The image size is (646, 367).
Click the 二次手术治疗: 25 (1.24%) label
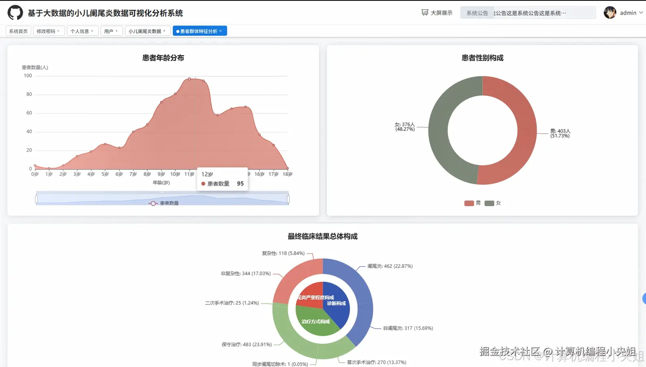click(232, 303)
